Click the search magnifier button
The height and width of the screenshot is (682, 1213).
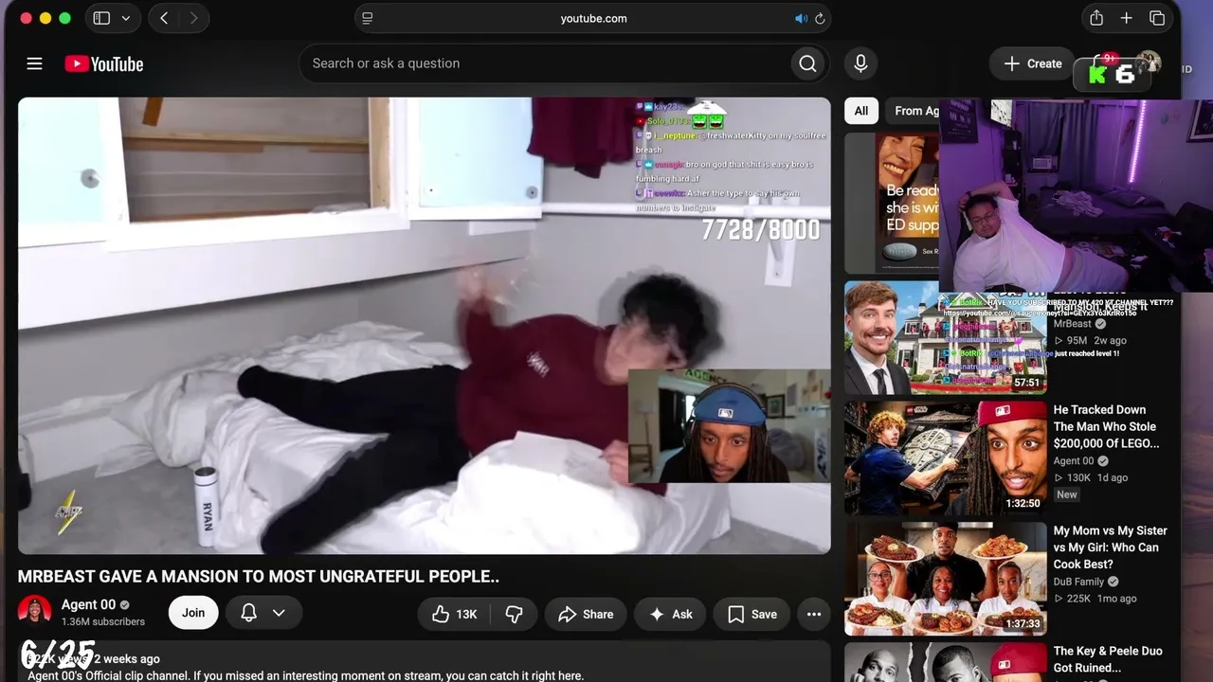(807, 63)
